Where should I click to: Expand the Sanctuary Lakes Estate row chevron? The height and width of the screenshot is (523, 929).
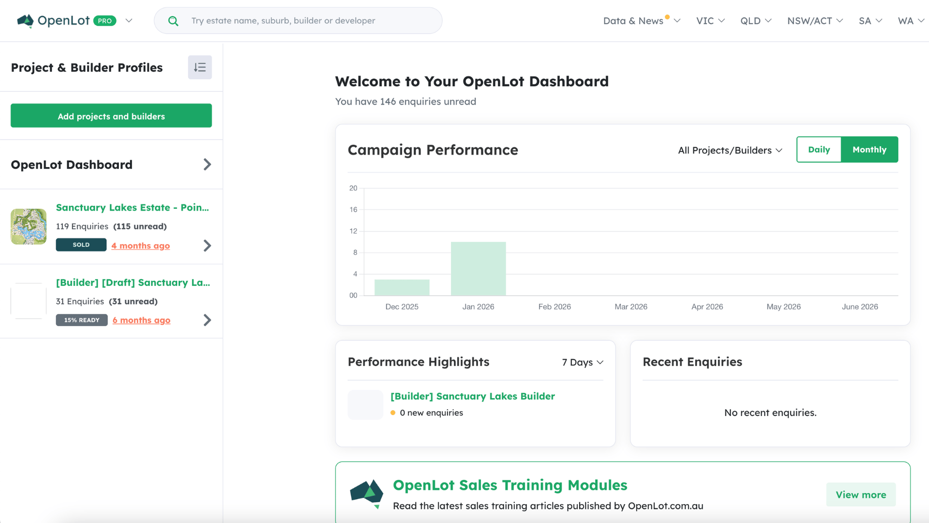pos(207,246)
